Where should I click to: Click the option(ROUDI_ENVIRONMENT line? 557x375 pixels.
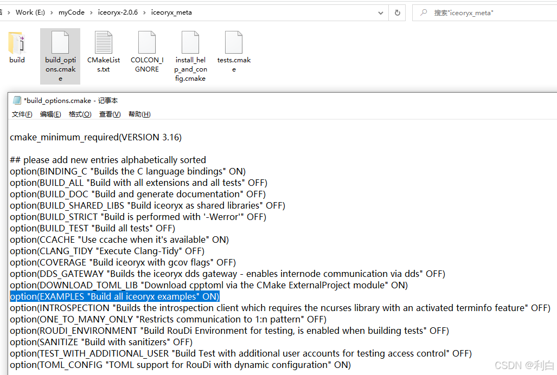click(x=229, y=331)
